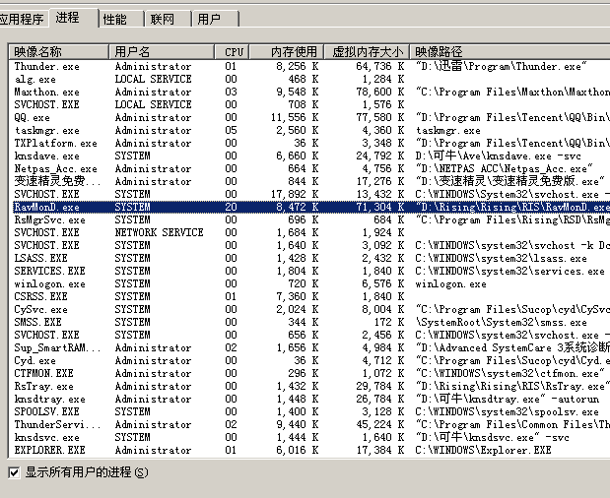Select the RsMgrSvc.exe process row
Viewport: 610px width, 498px height.
tap(309, 219)
